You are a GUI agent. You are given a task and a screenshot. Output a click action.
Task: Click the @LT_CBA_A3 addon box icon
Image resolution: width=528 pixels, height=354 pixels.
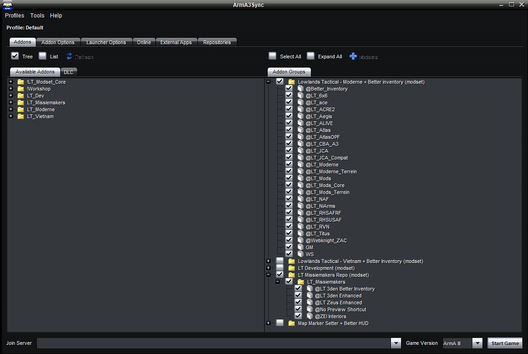(301, 144)
